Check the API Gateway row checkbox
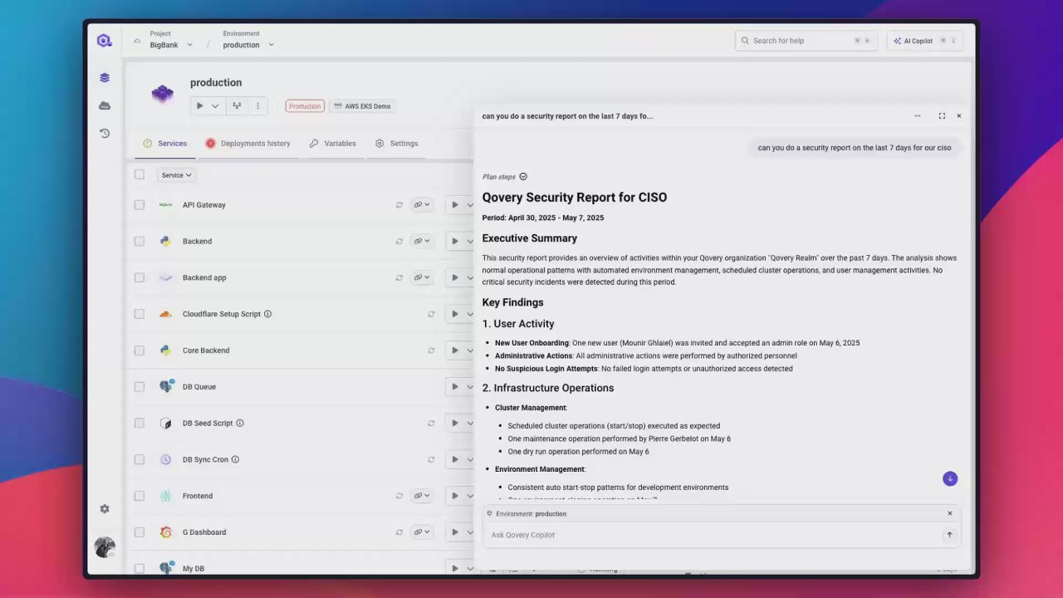Screen dimensions: 1063x598 (140, 204)
